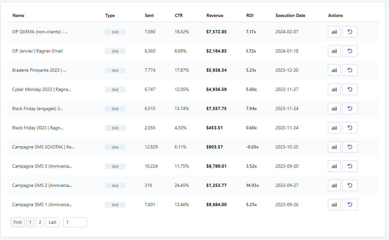Click SMS type badge in OP QVEMA row
389x240 pixels.
click(x=115, y=32)
